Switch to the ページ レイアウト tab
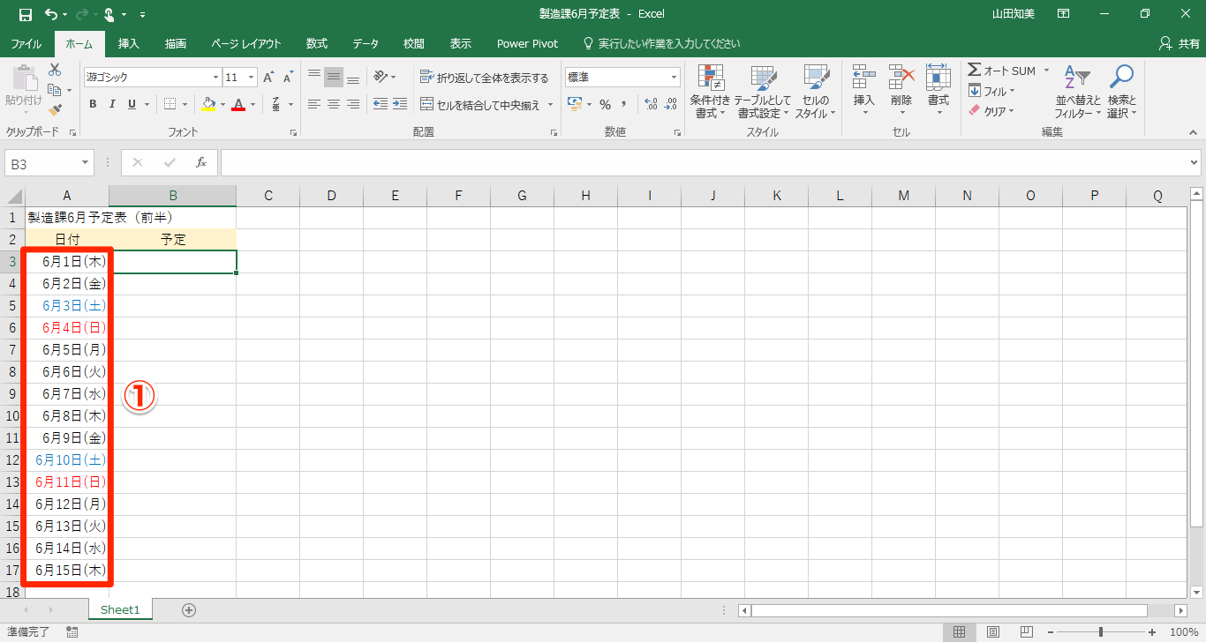This screenshot has height=642, width=1206. click(x=246, y=43)
